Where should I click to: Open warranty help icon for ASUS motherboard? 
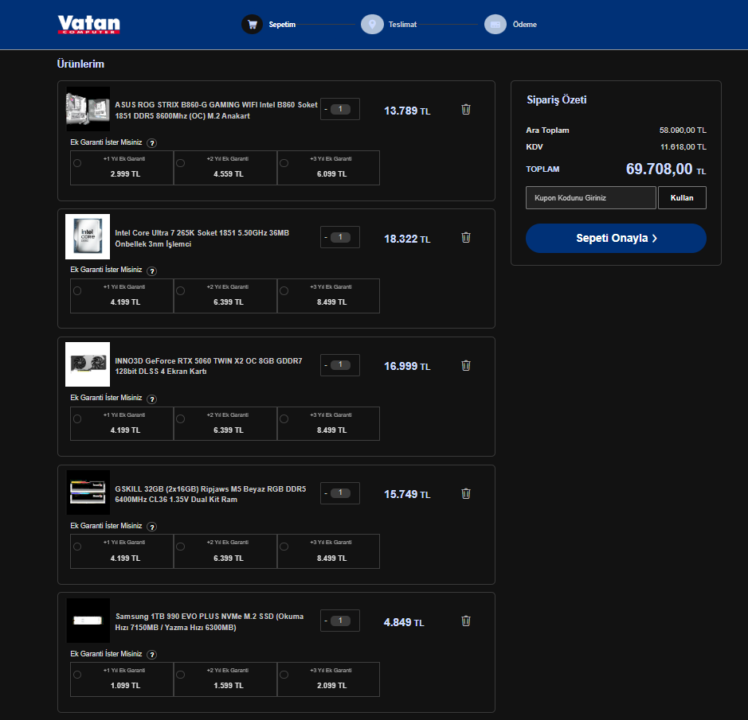tap(151, 143)
